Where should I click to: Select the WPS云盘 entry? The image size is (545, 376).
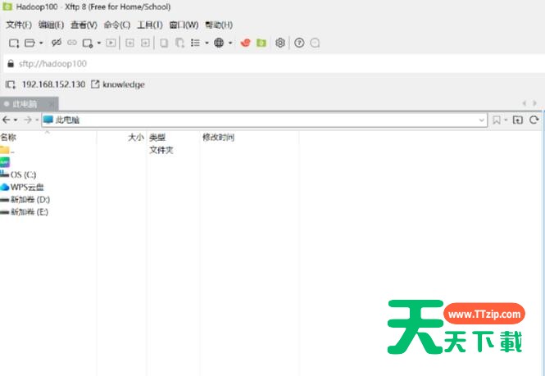(x=22, y=187)
